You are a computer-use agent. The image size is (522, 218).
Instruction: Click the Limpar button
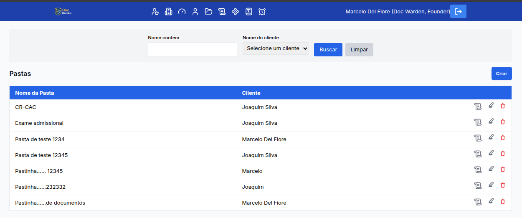[359, 50]
